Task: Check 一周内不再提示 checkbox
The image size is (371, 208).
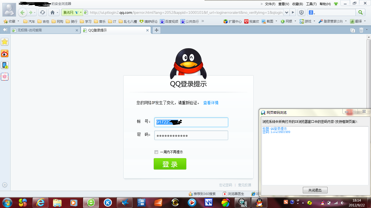Action: coord(156,152)
